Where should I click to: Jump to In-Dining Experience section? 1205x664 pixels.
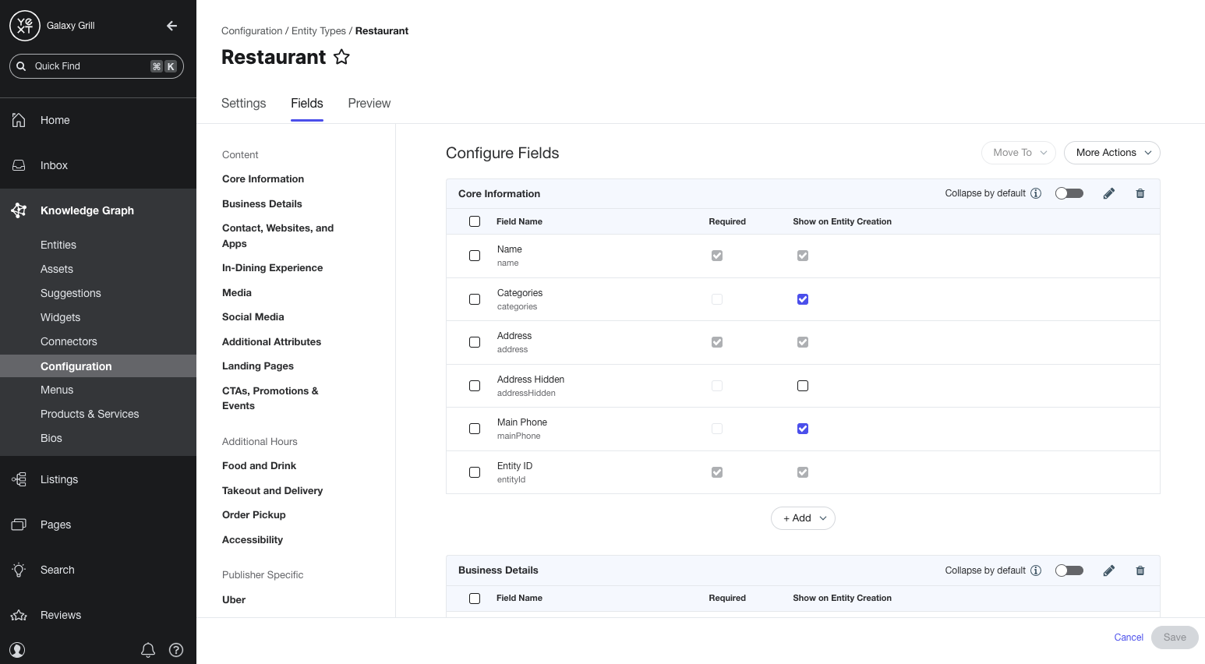coord(272,268)
